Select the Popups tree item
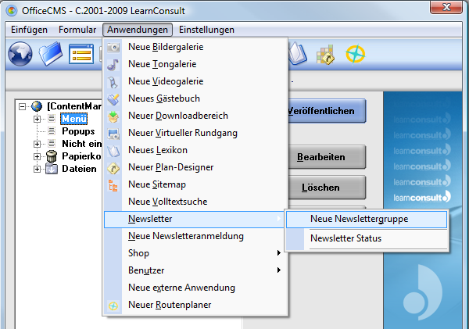Image resolution: width=469 pixels, height=329 pixels. 78,131
